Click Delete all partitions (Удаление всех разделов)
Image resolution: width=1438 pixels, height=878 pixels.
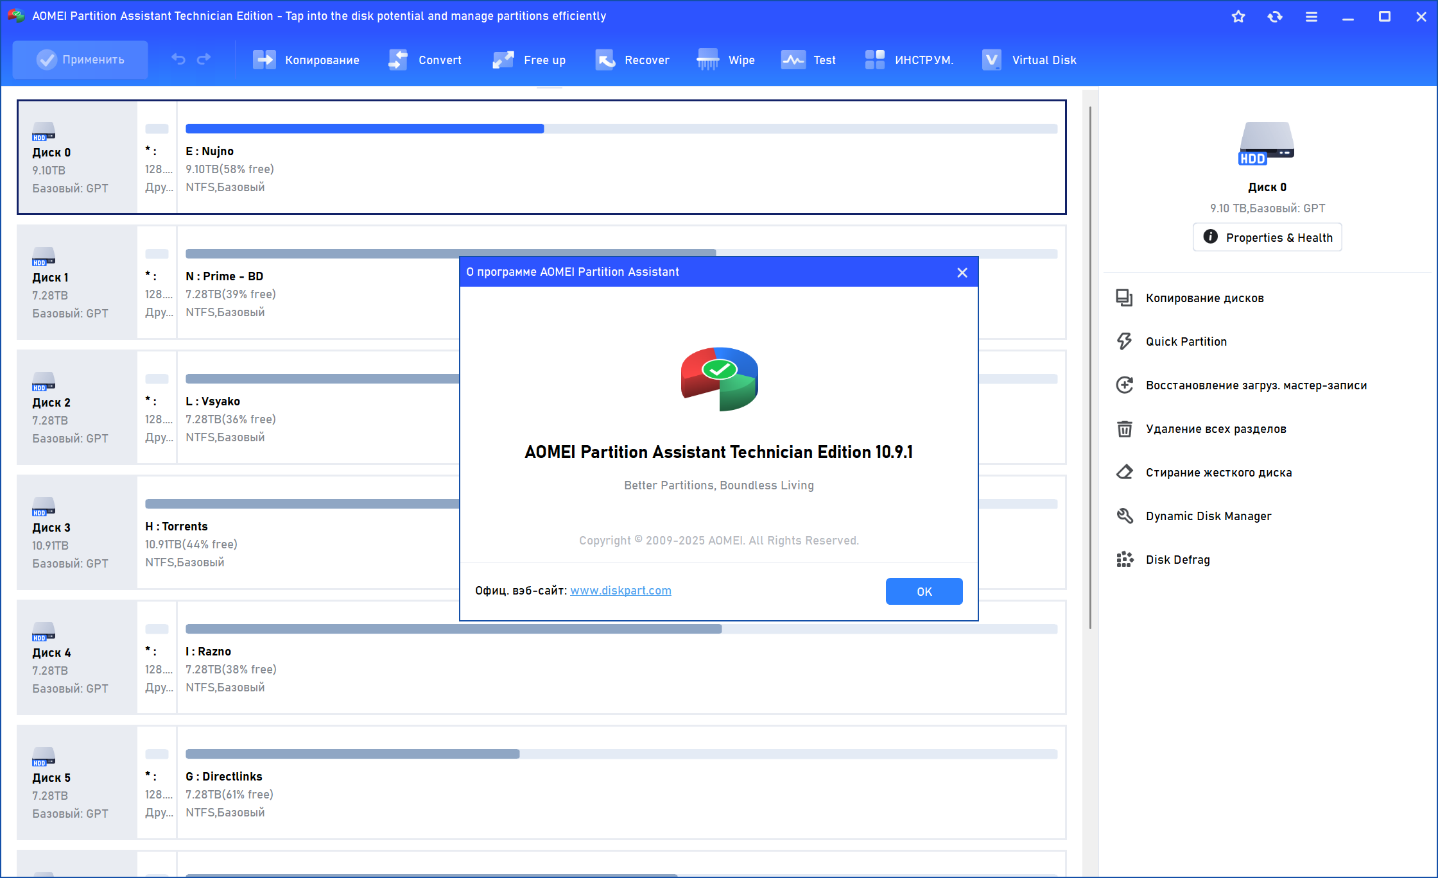tap(1215, 429)
